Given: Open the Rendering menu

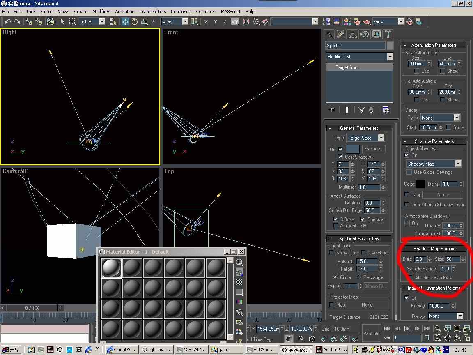Looking at the screenshot, I should (x=181, y=12).
